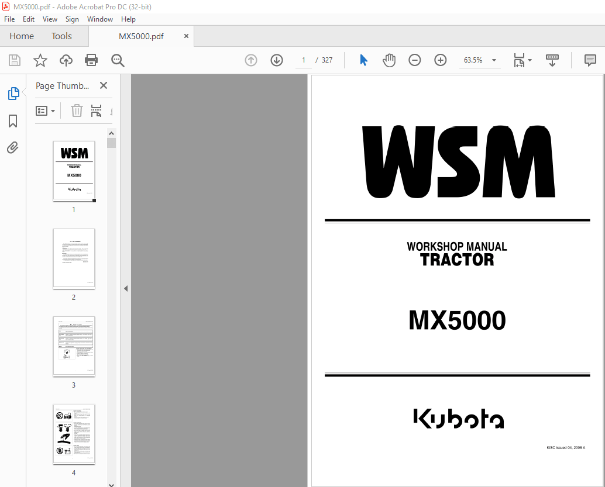Select the selection arrow tool

click(x=363, y=60)
